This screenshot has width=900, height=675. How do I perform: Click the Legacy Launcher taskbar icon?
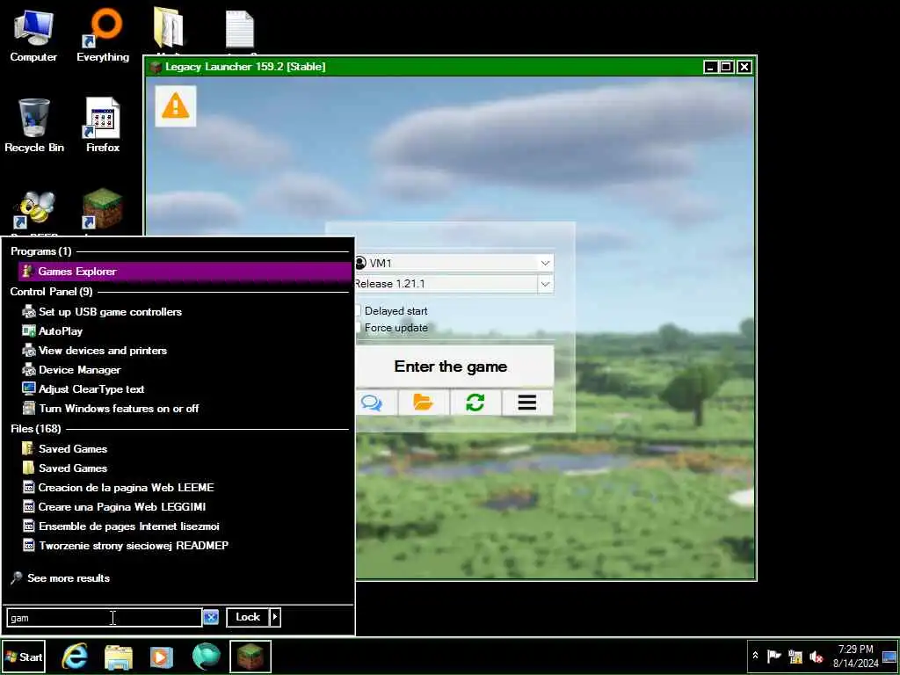tap(250, 656)
